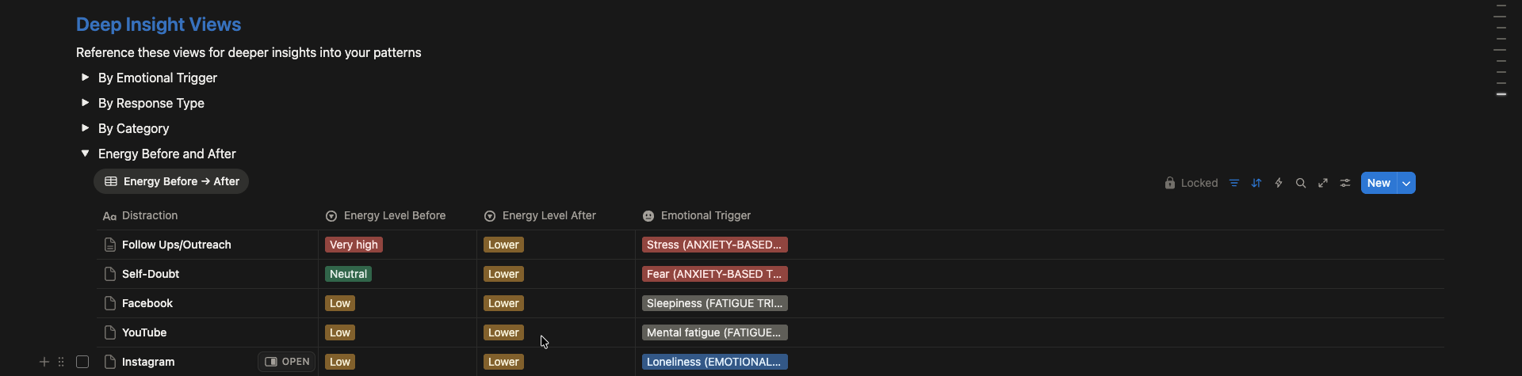This screenshot has width=1522, height=376.
Task: Collapse the Energy Before and After toggle
Action: coord(85,154)
